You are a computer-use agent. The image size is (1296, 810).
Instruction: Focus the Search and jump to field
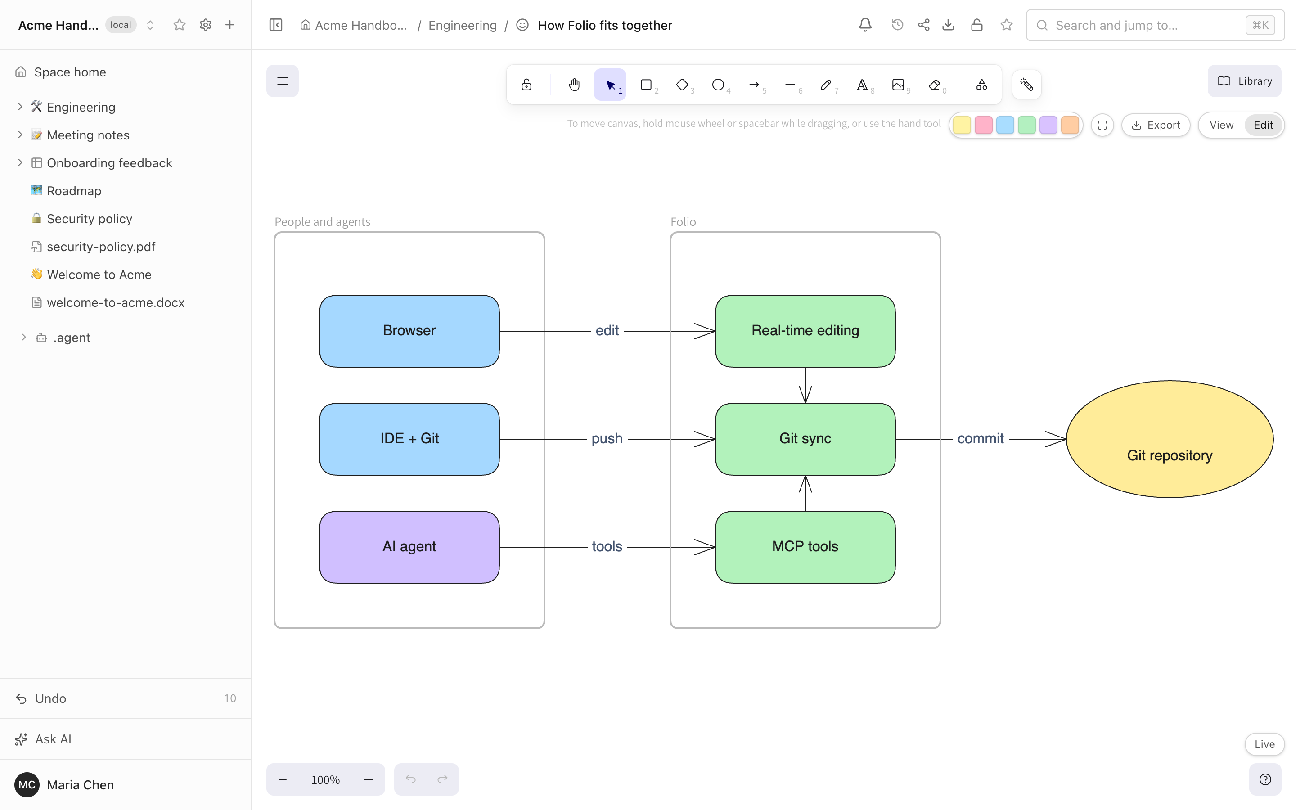(x=1155, y=25)
